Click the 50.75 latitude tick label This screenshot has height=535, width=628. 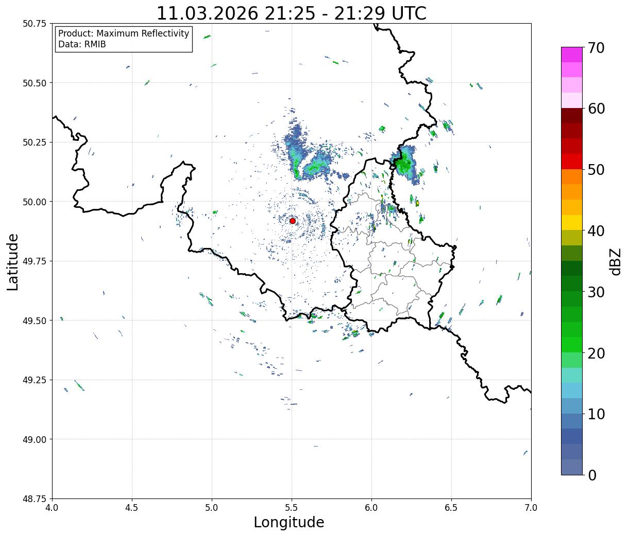[x=34, y=24]
